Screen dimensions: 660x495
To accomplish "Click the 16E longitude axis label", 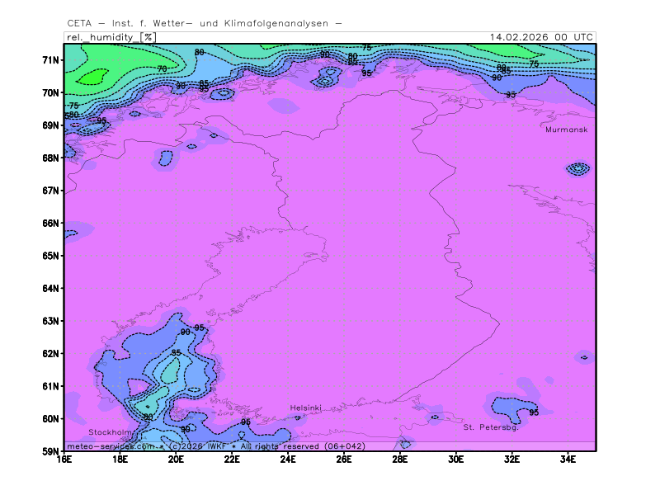I will click(64, 460).
